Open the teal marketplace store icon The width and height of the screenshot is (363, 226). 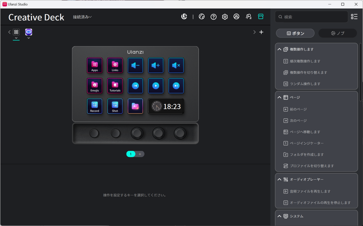coord(261,17)
